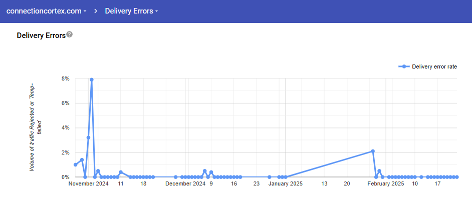Select the small peak data point above 11
Screen dimensions: 472x201
[121, 172]
